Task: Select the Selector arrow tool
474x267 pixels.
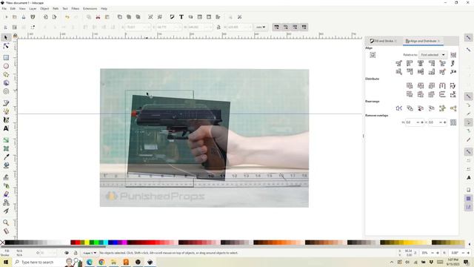Action: click(x=6, y=38)
